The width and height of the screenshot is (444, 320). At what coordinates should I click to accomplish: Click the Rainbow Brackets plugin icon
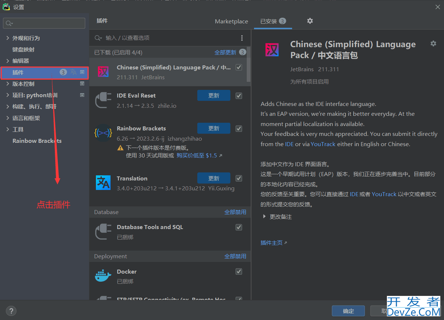(103, 133)
